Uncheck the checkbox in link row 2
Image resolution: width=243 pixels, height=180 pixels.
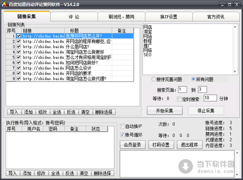[19, 41]
